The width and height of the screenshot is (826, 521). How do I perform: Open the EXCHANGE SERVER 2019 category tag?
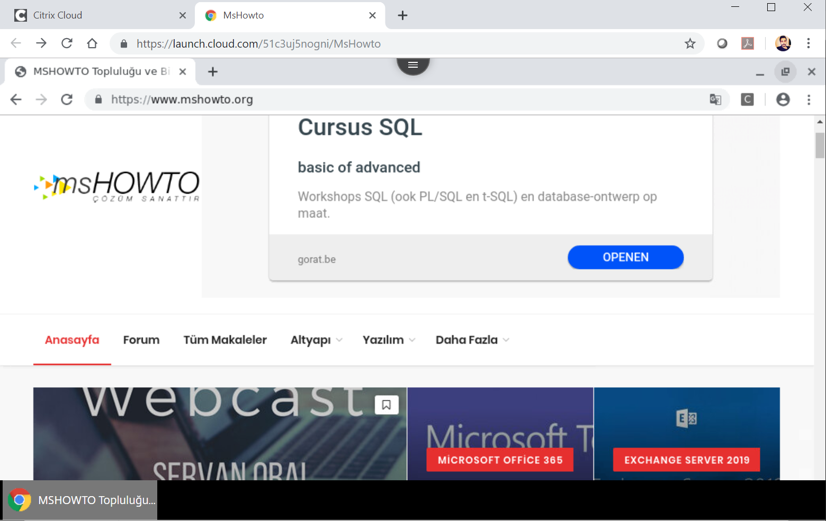pyautogui.click(x=687, y=460)
